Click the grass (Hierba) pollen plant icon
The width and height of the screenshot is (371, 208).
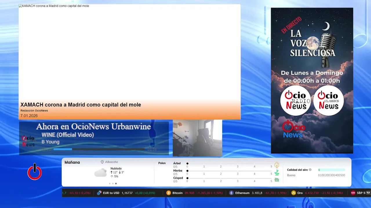pyautogui.click(x=277, y=172)
